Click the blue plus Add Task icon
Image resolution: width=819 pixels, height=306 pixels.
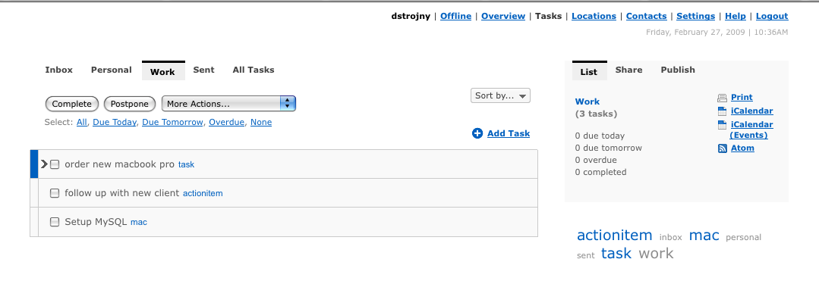(477, 133)
